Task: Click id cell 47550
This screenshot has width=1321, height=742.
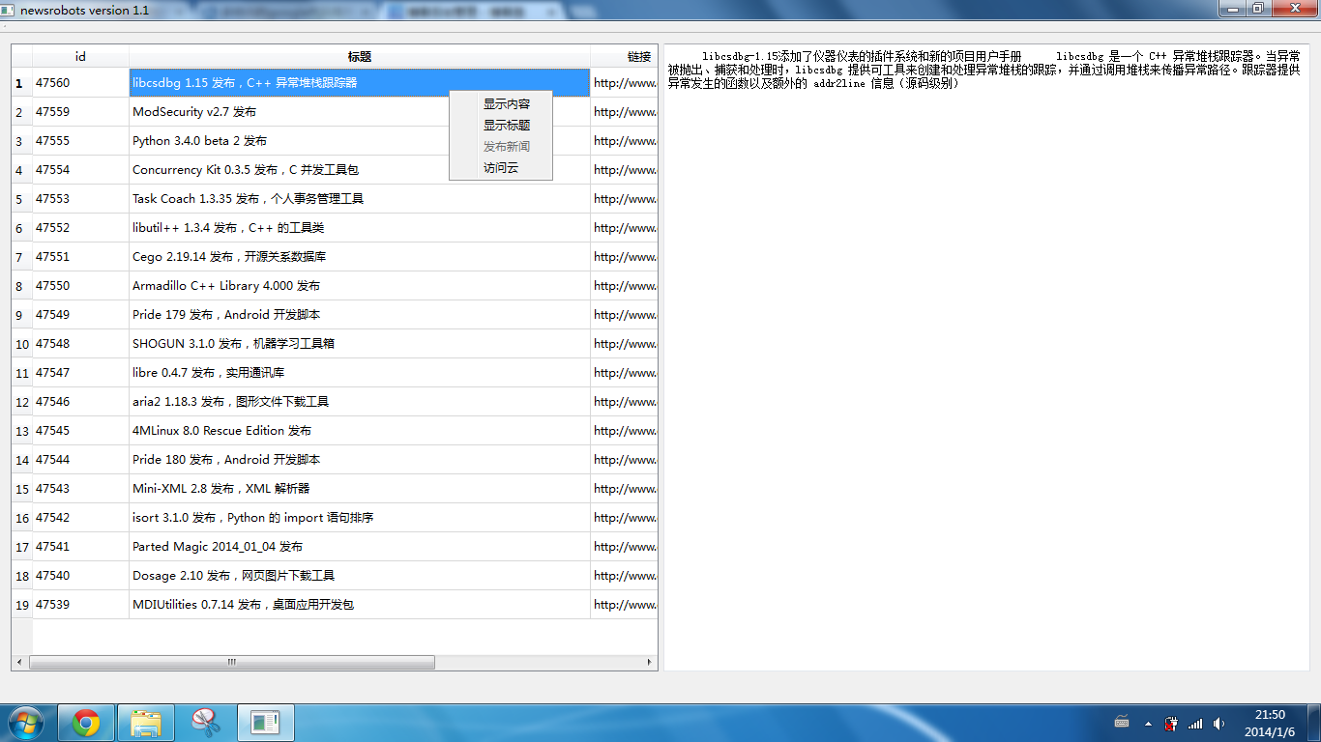Action: pos(80,286)
